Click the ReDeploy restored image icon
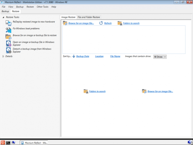 point(9,23)
